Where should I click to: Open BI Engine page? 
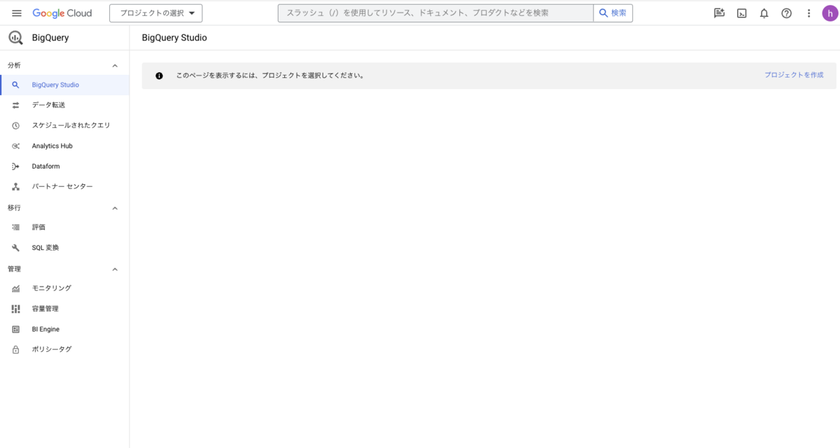click(64, 329)
